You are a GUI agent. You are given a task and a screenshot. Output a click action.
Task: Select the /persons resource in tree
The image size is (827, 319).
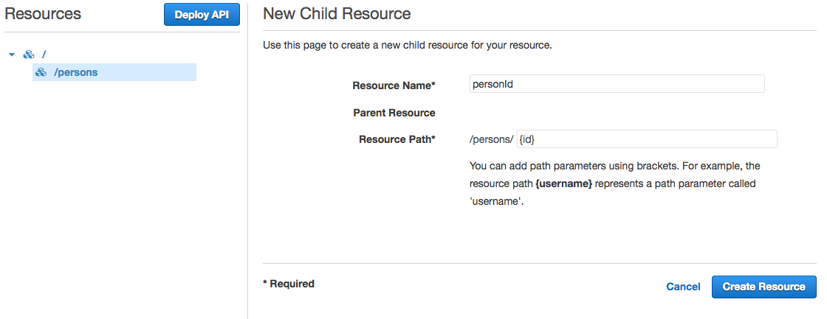pyautogui.click(x=76, y=72)
